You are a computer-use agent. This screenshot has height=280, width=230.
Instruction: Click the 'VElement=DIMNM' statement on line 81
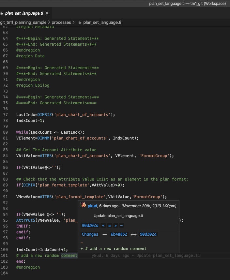(x=77, y=138)
